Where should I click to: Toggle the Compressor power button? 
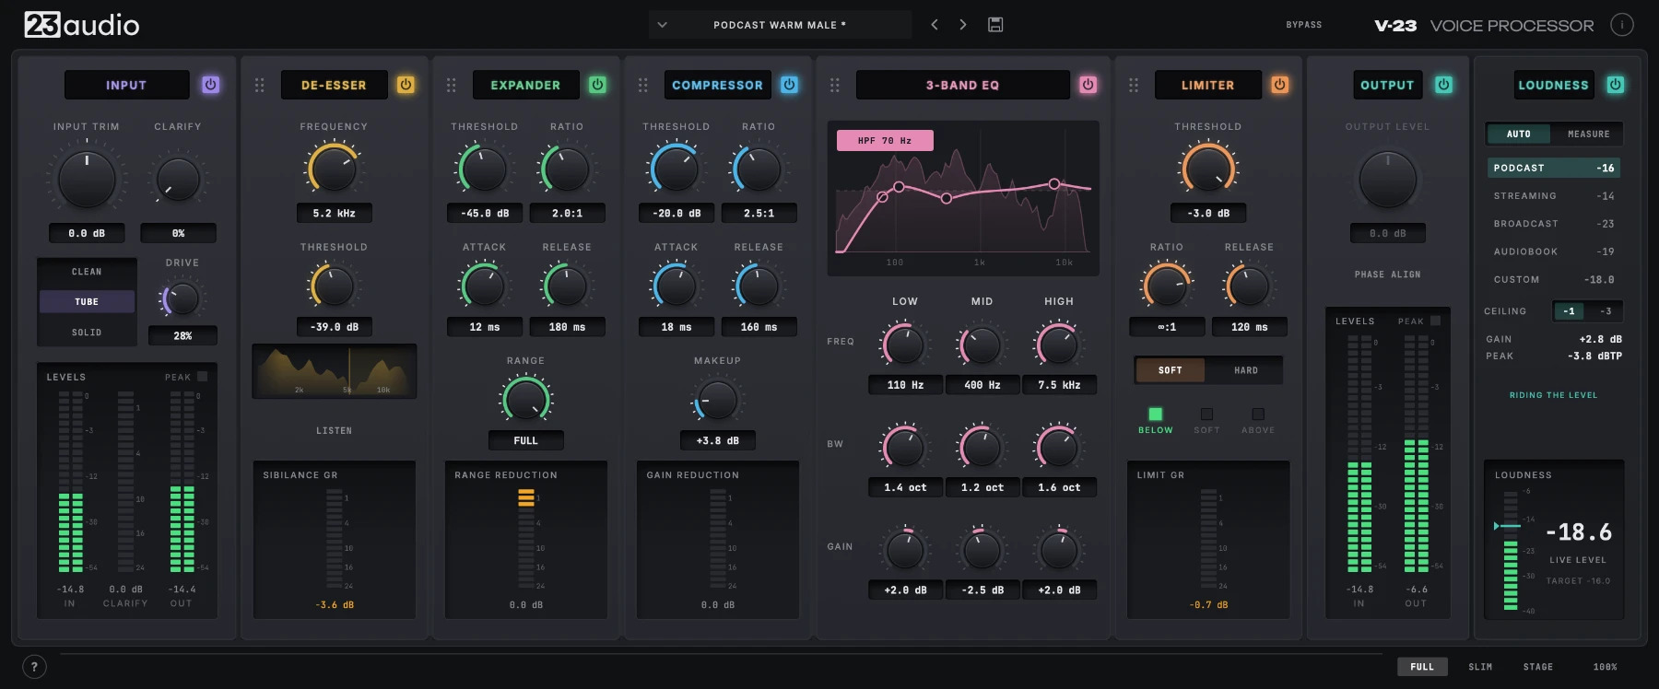(789, 85)
